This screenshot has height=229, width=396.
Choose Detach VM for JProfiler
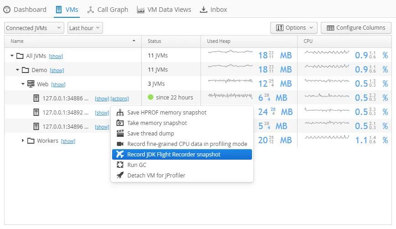182,175
